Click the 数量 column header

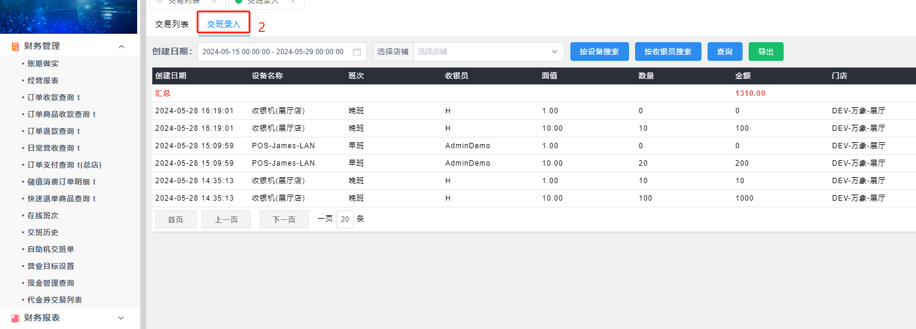(x=647, y=76)
